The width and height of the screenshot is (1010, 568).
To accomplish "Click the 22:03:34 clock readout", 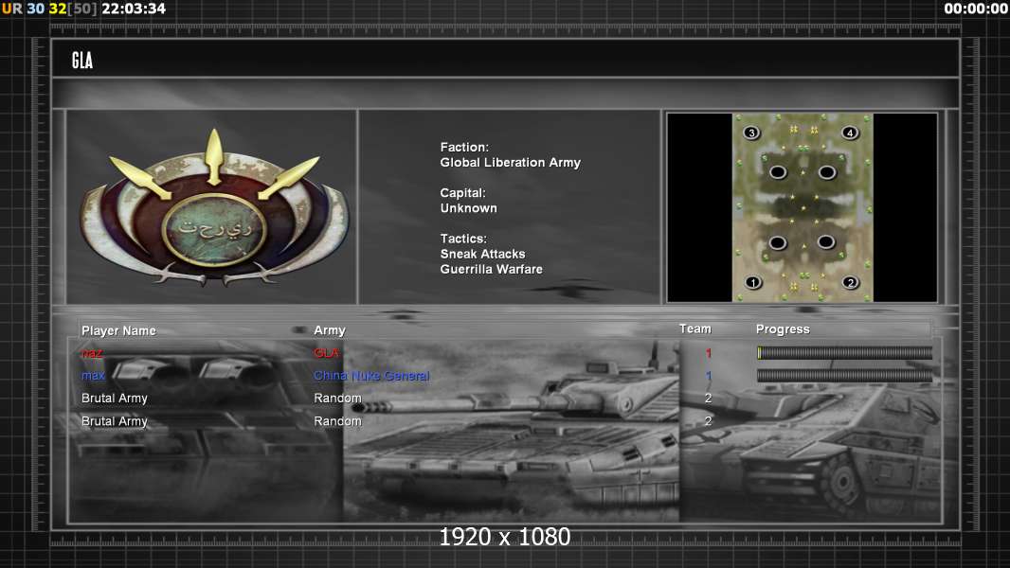I will [x=134, y=9].
